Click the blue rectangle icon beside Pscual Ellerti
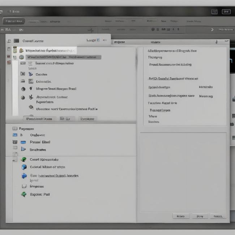Image resolution: width=235 pixels, height=235 pixels. point(23,142)
